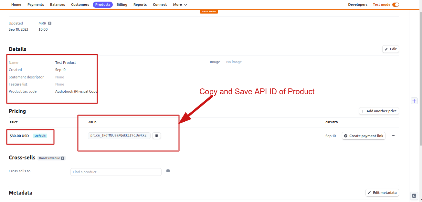Copy the price API ID with clipboard icon
The image size is (422, 202).
[156, 136]
